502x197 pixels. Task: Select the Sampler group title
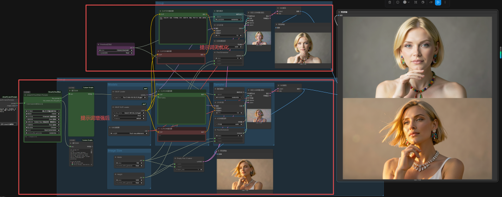(x=219, y=85)
